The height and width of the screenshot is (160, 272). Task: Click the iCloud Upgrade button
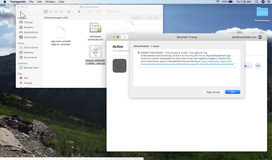pyautogui.click(x=137, y=18)
